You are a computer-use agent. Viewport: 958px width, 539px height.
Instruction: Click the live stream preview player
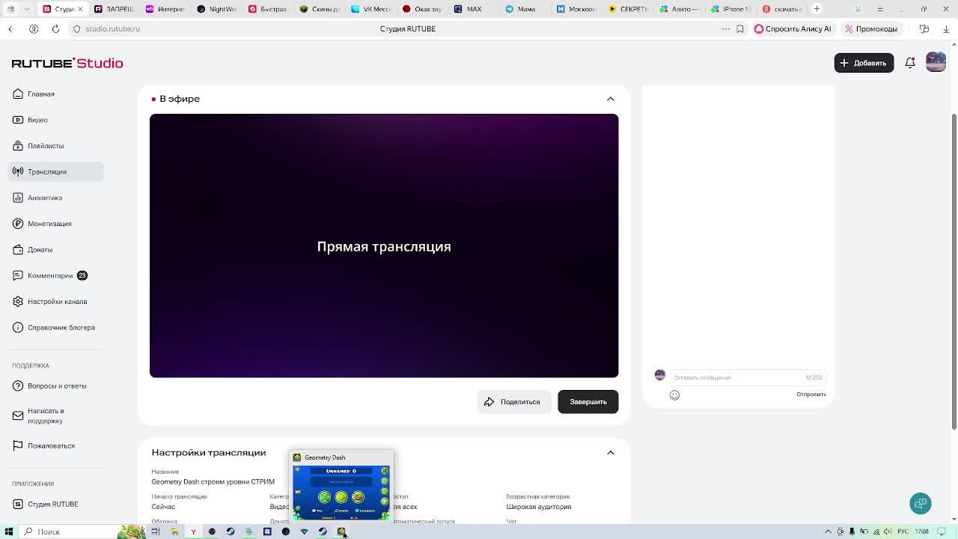click(x=384, y=246)
